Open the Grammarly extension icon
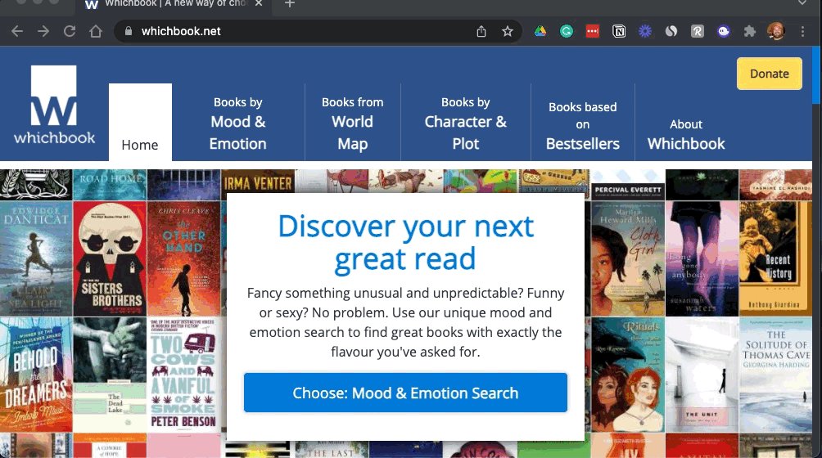The width and height of the screenshot is (822, 458). click(567, 31)
